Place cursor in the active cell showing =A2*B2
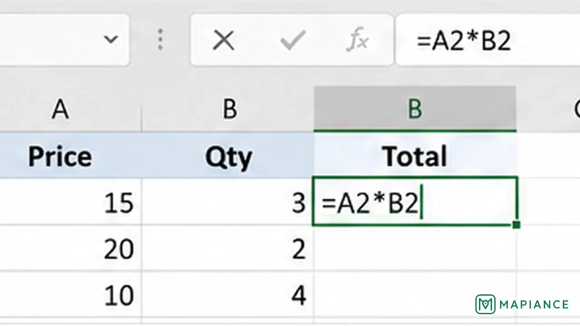The width and height of the screenshot is (580, 326). [x=415, y=201]
